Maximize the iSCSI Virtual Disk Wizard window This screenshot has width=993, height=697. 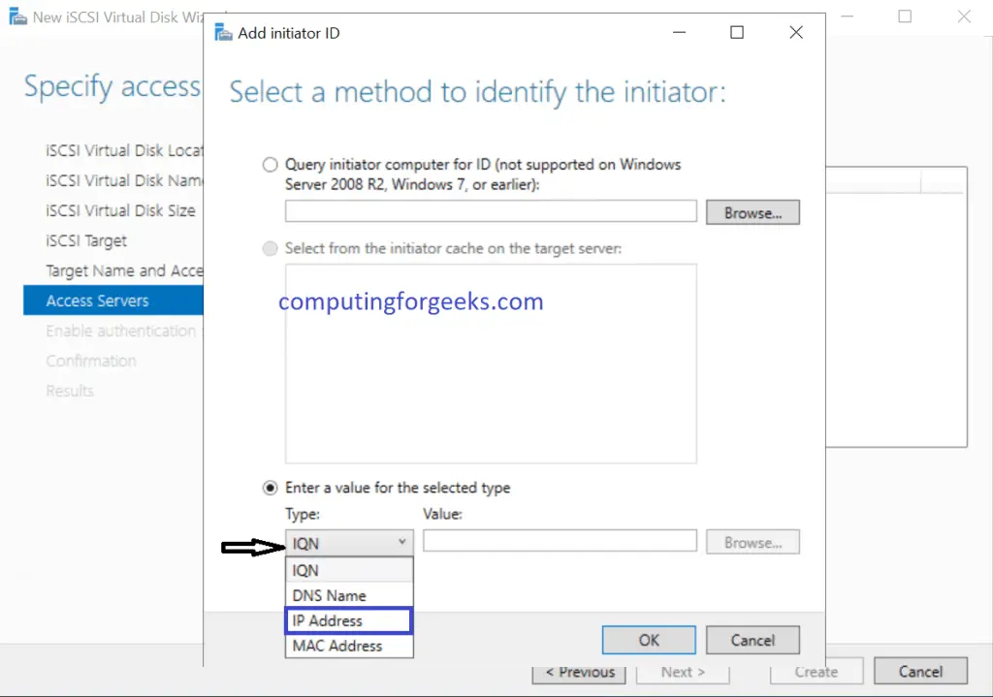[x=905, y=16]
